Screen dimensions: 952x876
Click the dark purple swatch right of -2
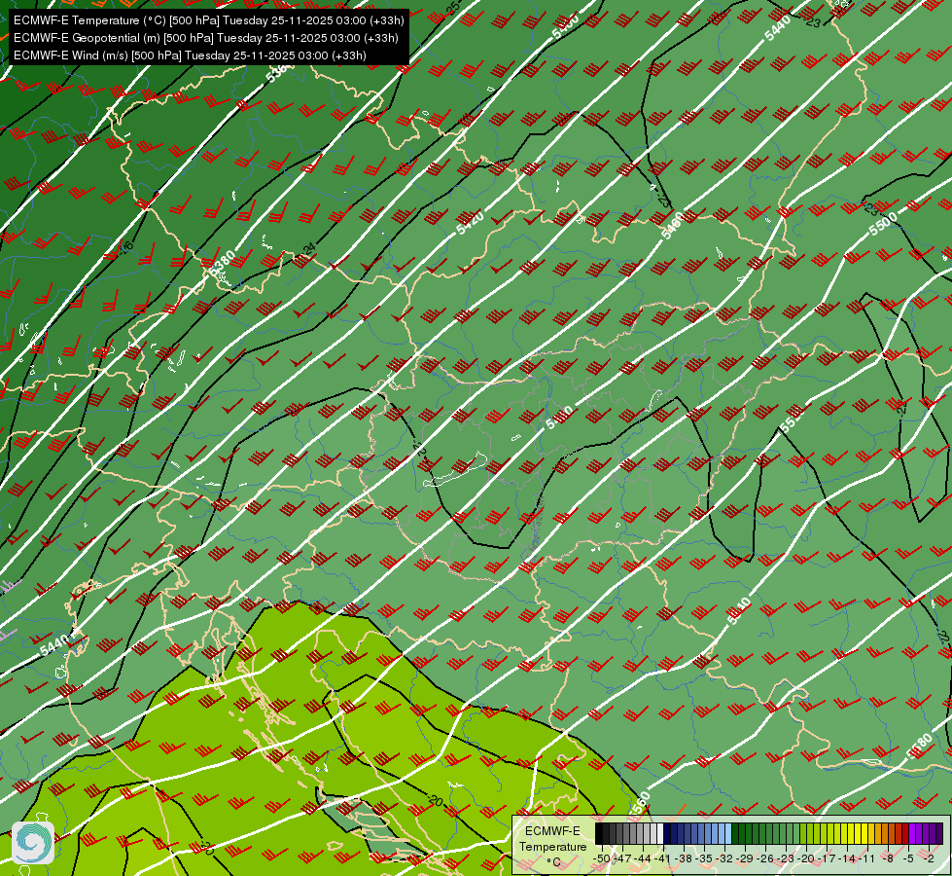(x=939, y=833)
